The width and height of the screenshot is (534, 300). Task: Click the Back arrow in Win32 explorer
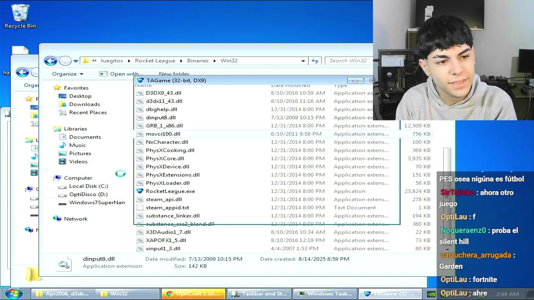coord(50,61)
